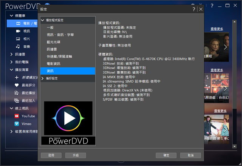Click the help question mark in main window

coord(212,6)
